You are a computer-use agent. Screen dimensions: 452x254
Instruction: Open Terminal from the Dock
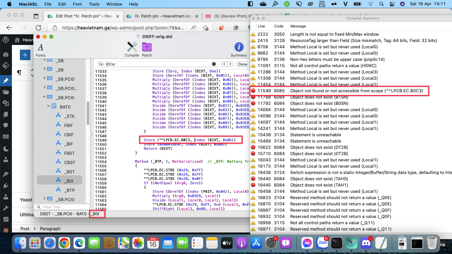337,243
